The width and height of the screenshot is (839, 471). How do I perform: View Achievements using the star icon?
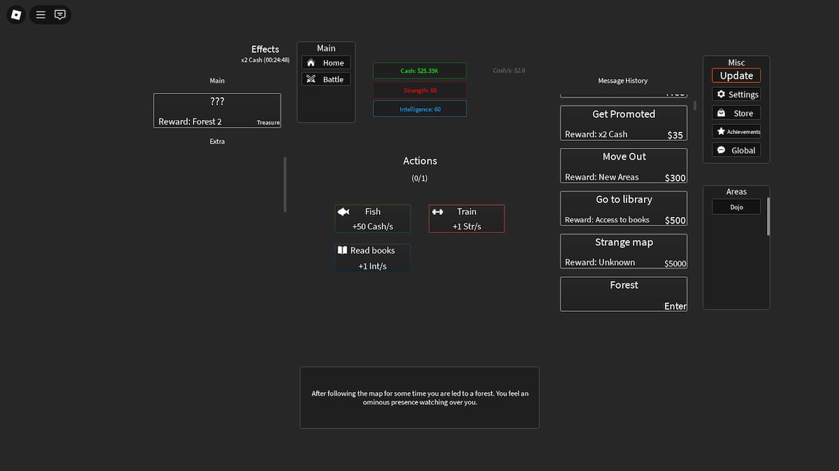(x=719, y=131)
